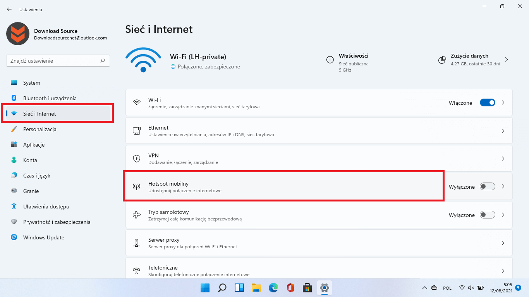The image size is (529, 297).
Task: Open the Windows Start button on taskbar
Action: tap(205, 288)
